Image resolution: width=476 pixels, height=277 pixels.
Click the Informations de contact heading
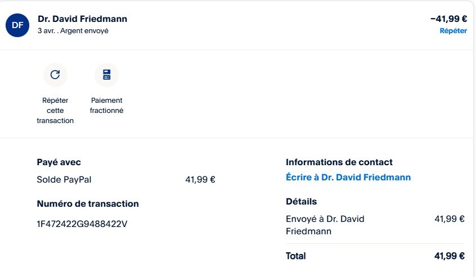coord(339,162)
